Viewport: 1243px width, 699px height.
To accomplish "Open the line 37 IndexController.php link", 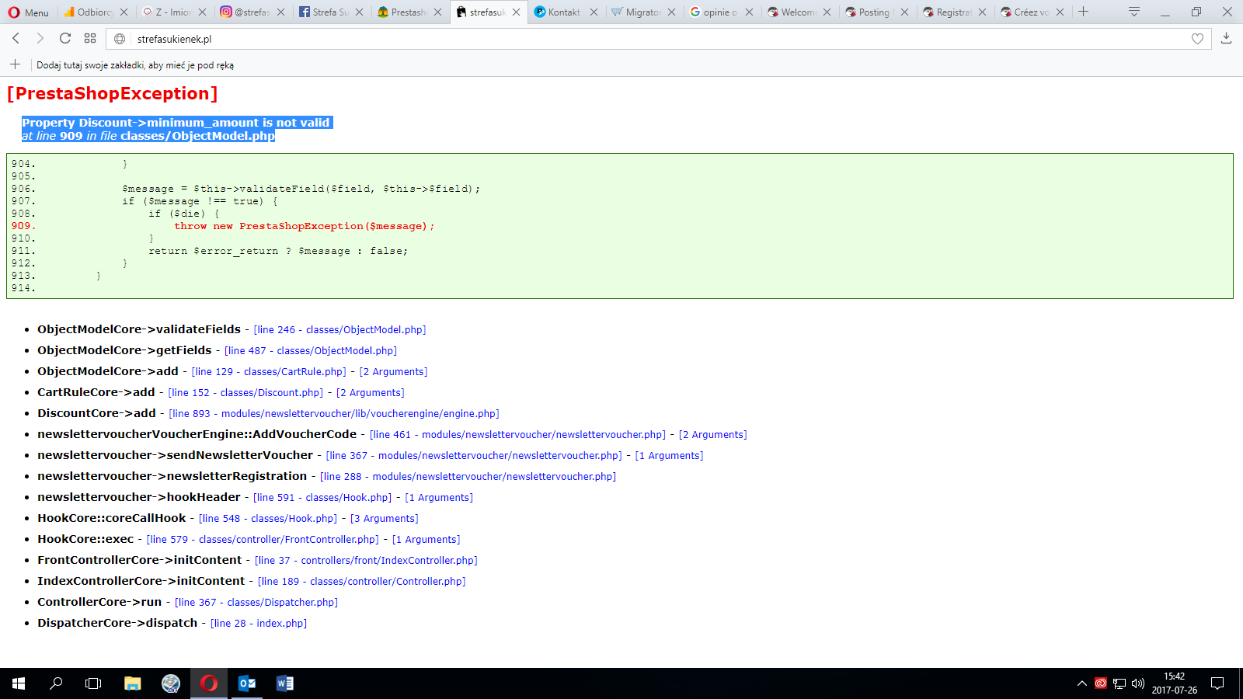I will 367,561.
